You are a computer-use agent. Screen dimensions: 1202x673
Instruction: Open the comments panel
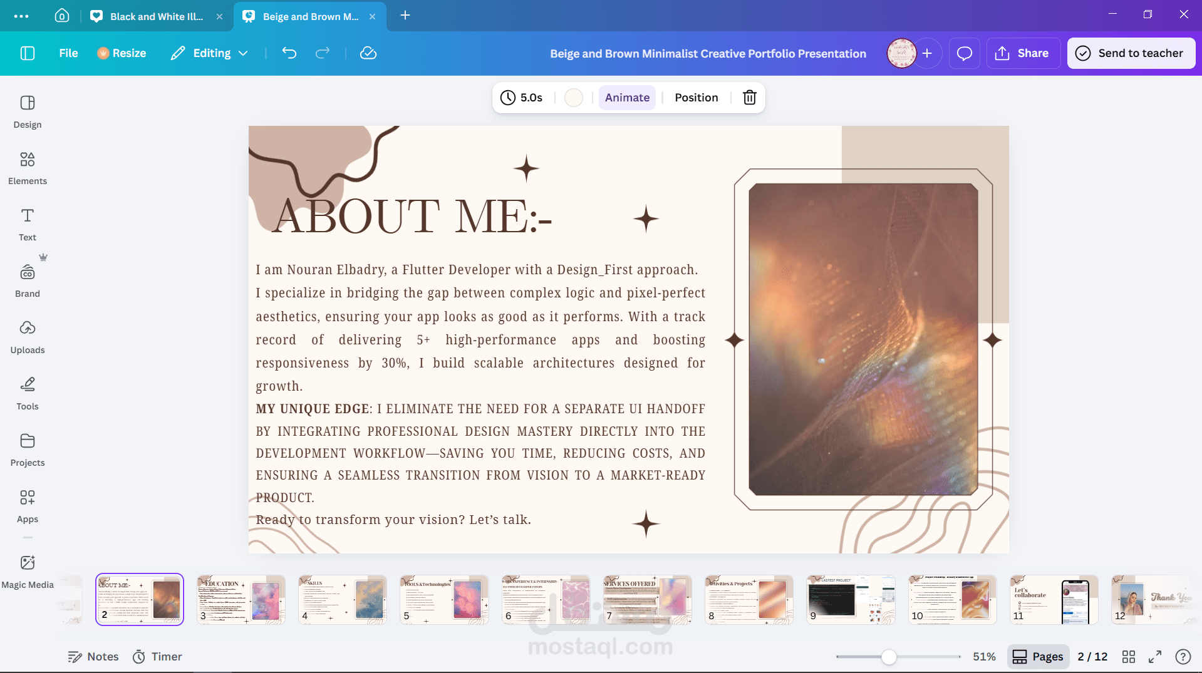click(x=963, y=53)
